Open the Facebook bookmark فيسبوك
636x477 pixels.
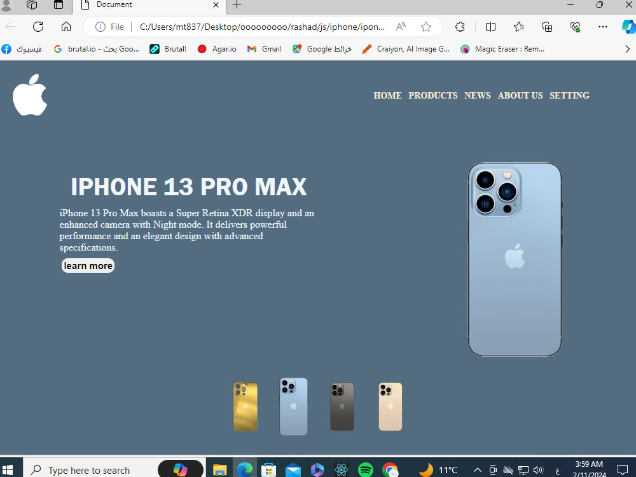[22, 49]
